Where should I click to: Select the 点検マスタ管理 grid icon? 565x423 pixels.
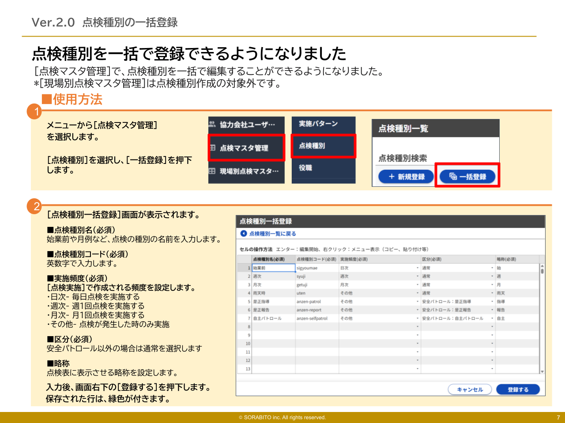(212, 148)
